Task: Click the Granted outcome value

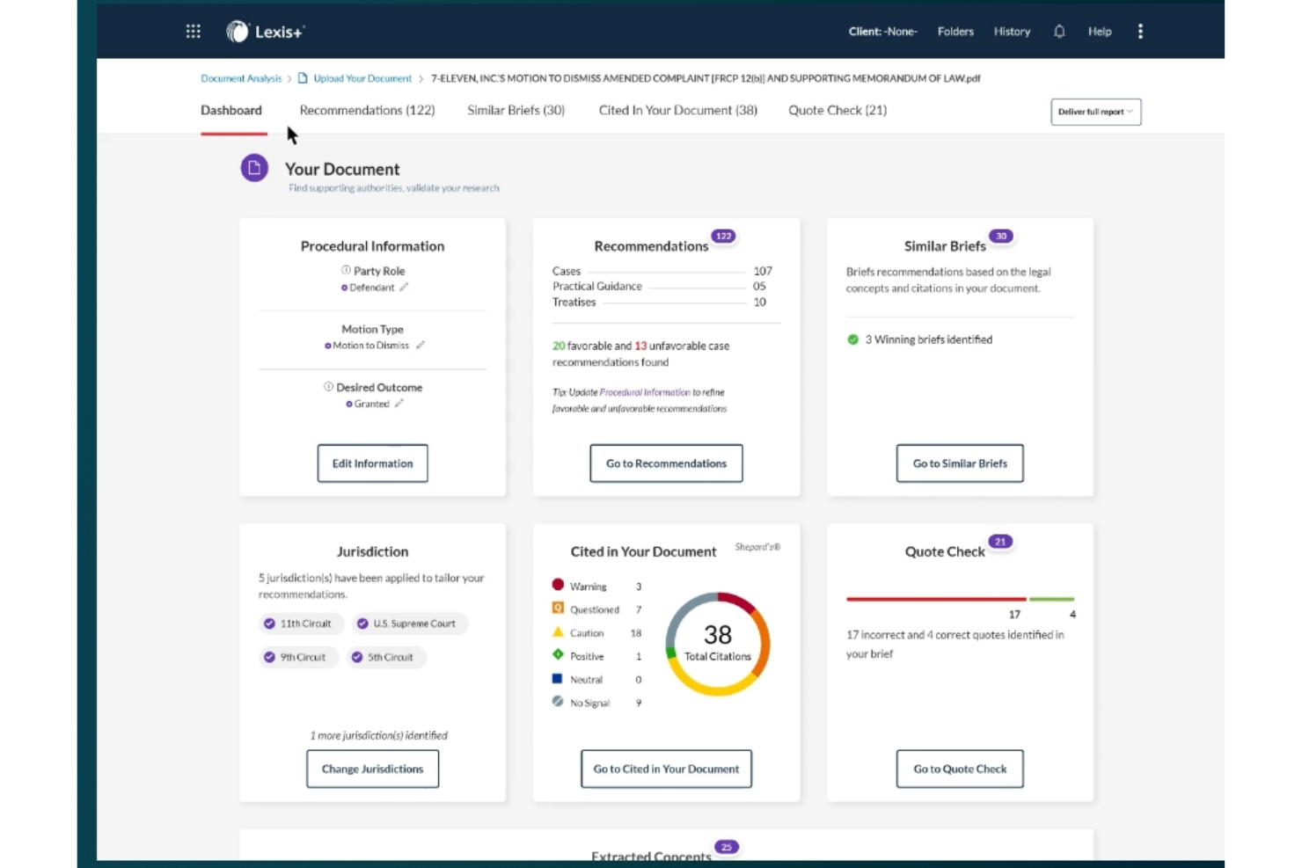Action: (371, 404)
